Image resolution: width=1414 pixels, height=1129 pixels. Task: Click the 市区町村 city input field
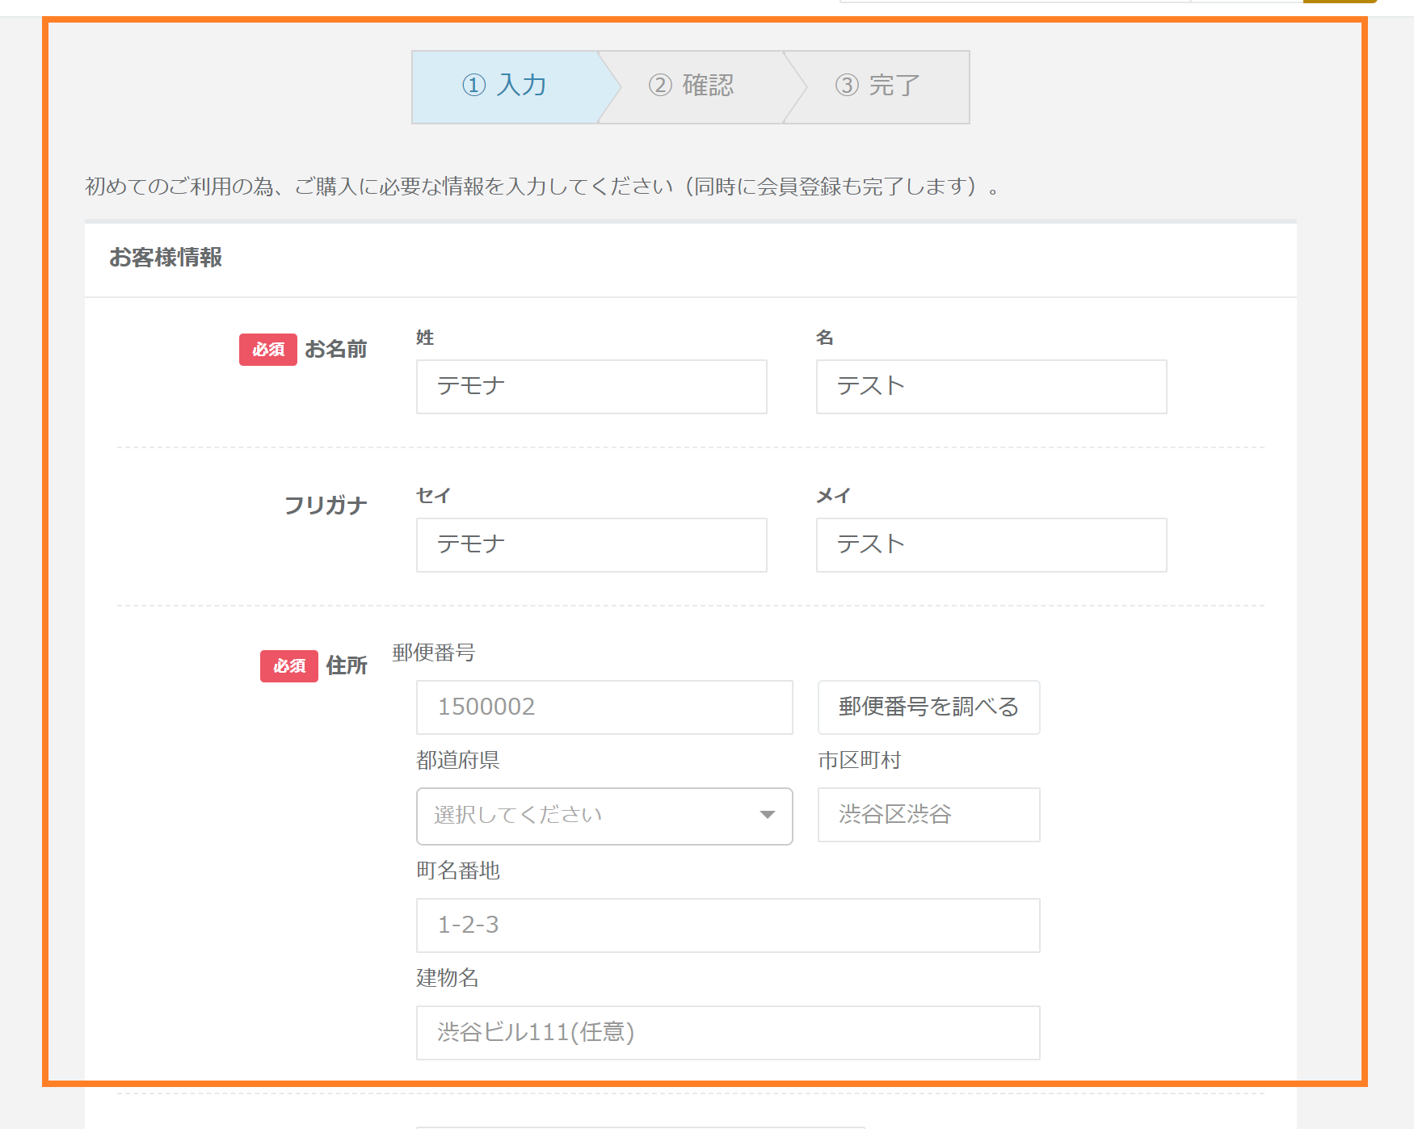pyautogui.click(x=928, y=815)
